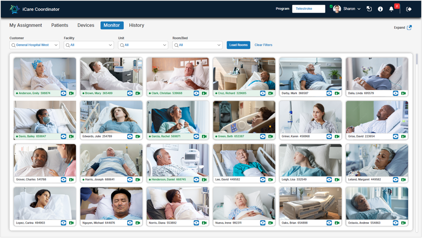Click the Load Rooms button
This screenshot has height=238, width=422.
(238, 45)
